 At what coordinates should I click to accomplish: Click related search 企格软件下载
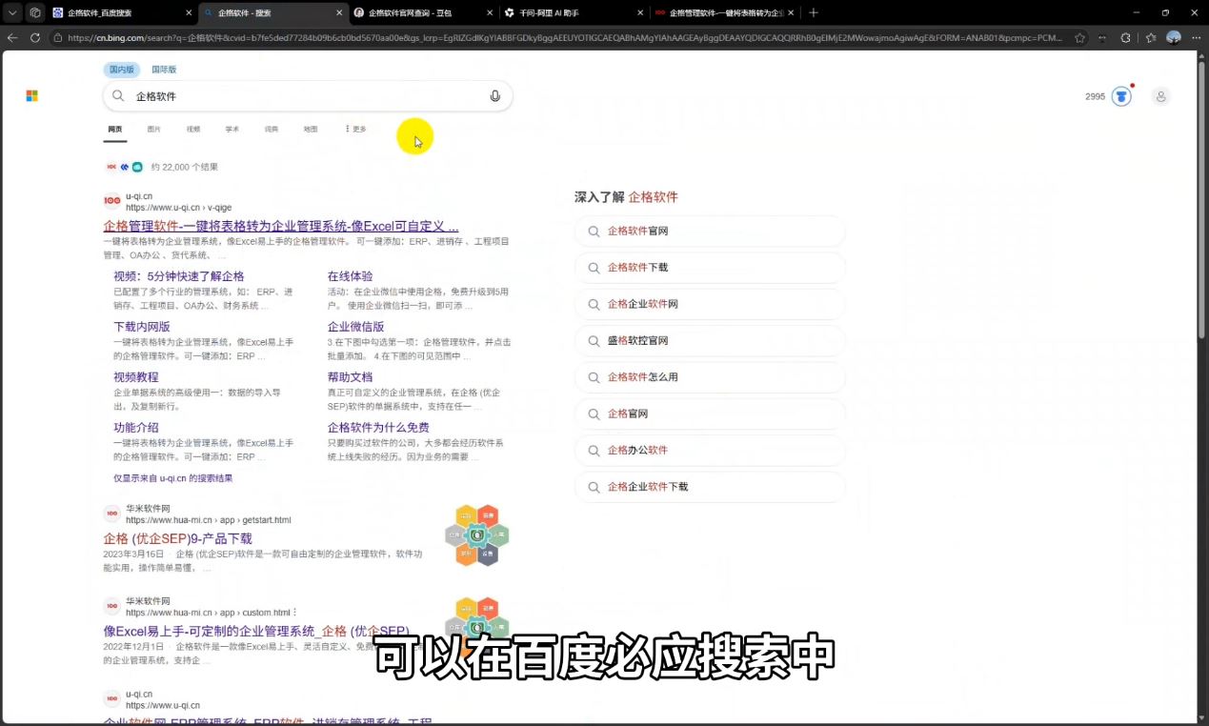point(710,268)
